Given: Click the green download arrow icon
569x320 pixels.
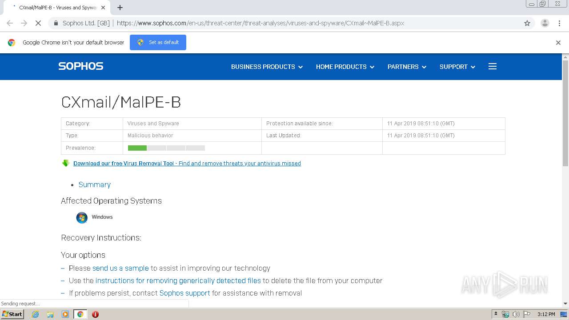Looking at the screenshot, I should (66, 163).
